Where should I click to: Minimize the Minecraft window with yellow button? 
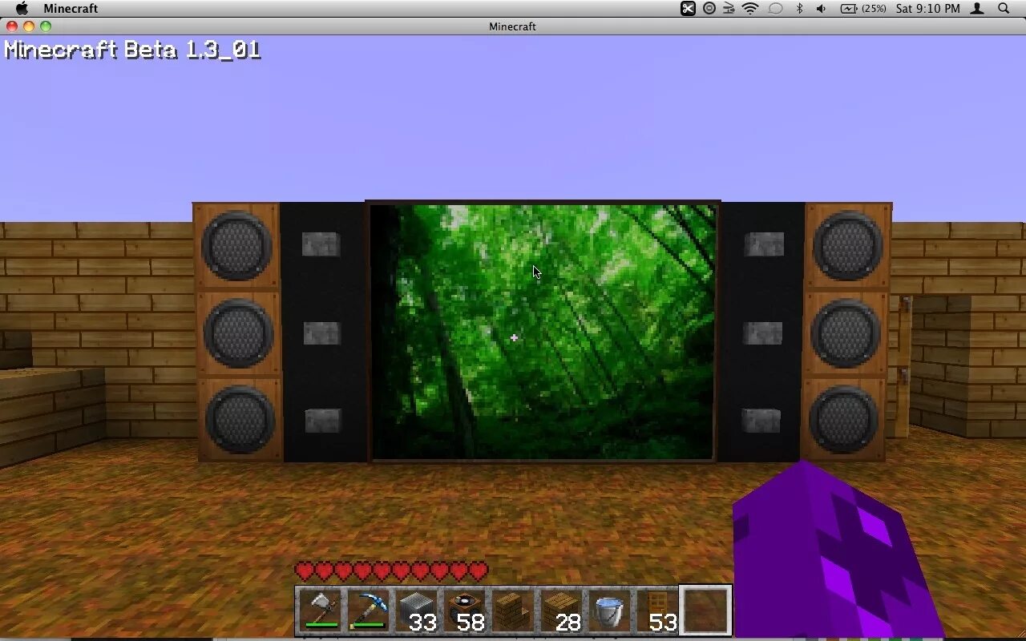point(29,26)
